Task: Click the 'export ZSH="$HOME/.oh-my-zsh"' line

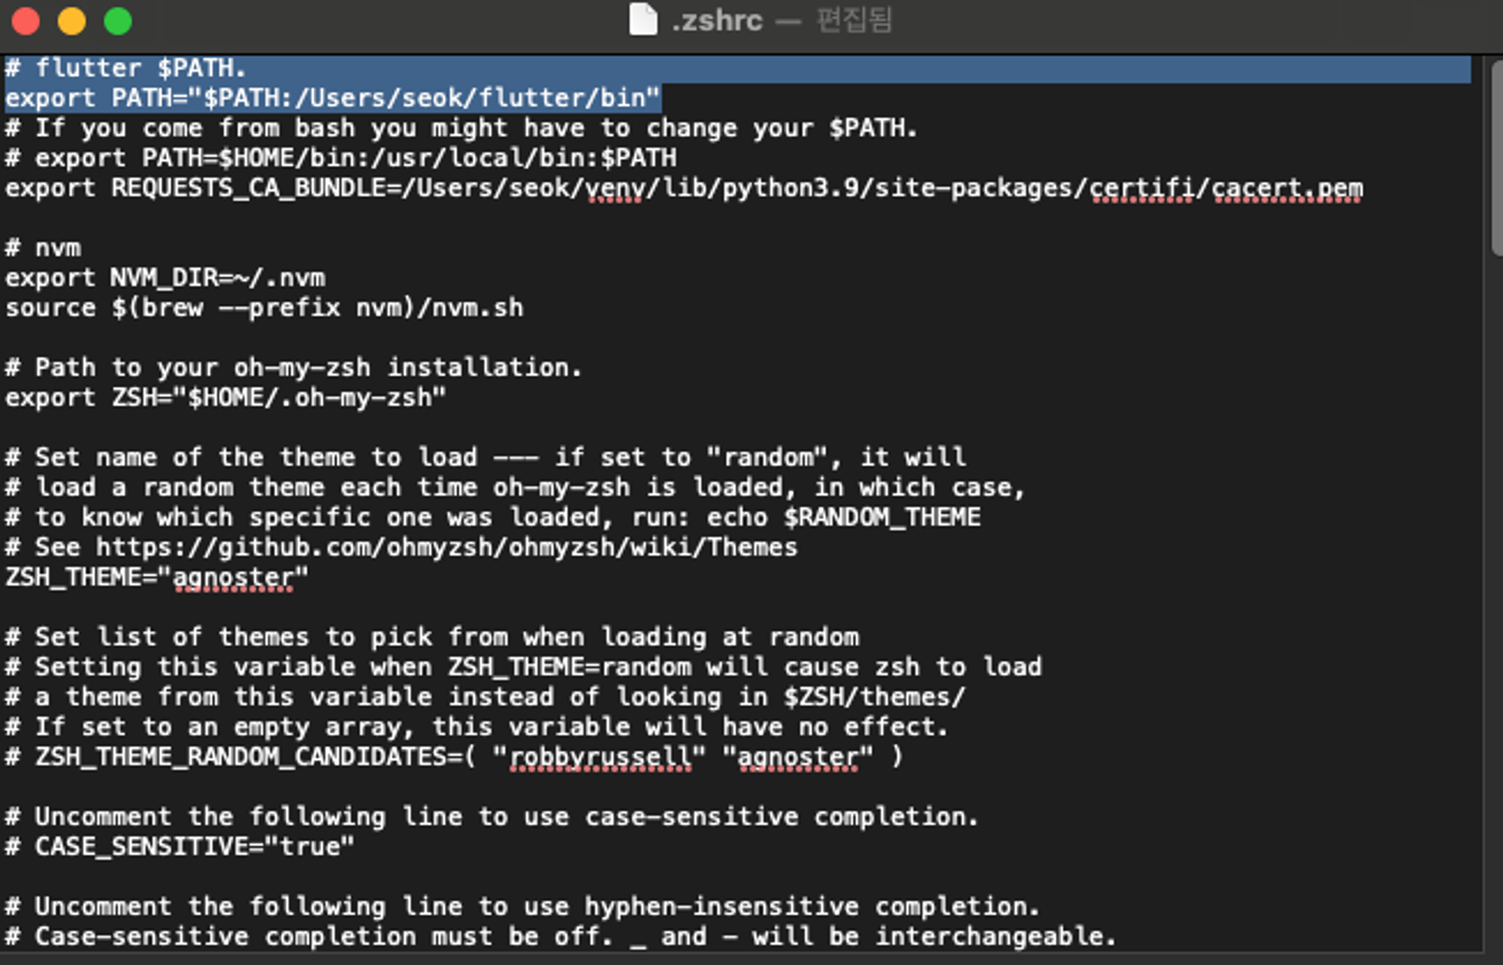Action: (226, 398)
